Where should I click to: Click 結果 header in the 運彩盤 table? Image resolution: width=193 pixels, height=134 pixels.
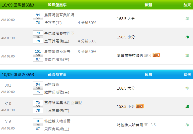click(x=187, y=75)
